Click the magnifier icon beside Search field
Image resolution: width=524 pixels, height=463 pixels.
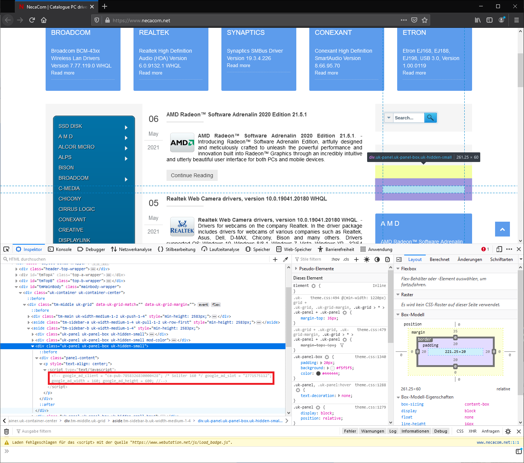tap(430, 118)
